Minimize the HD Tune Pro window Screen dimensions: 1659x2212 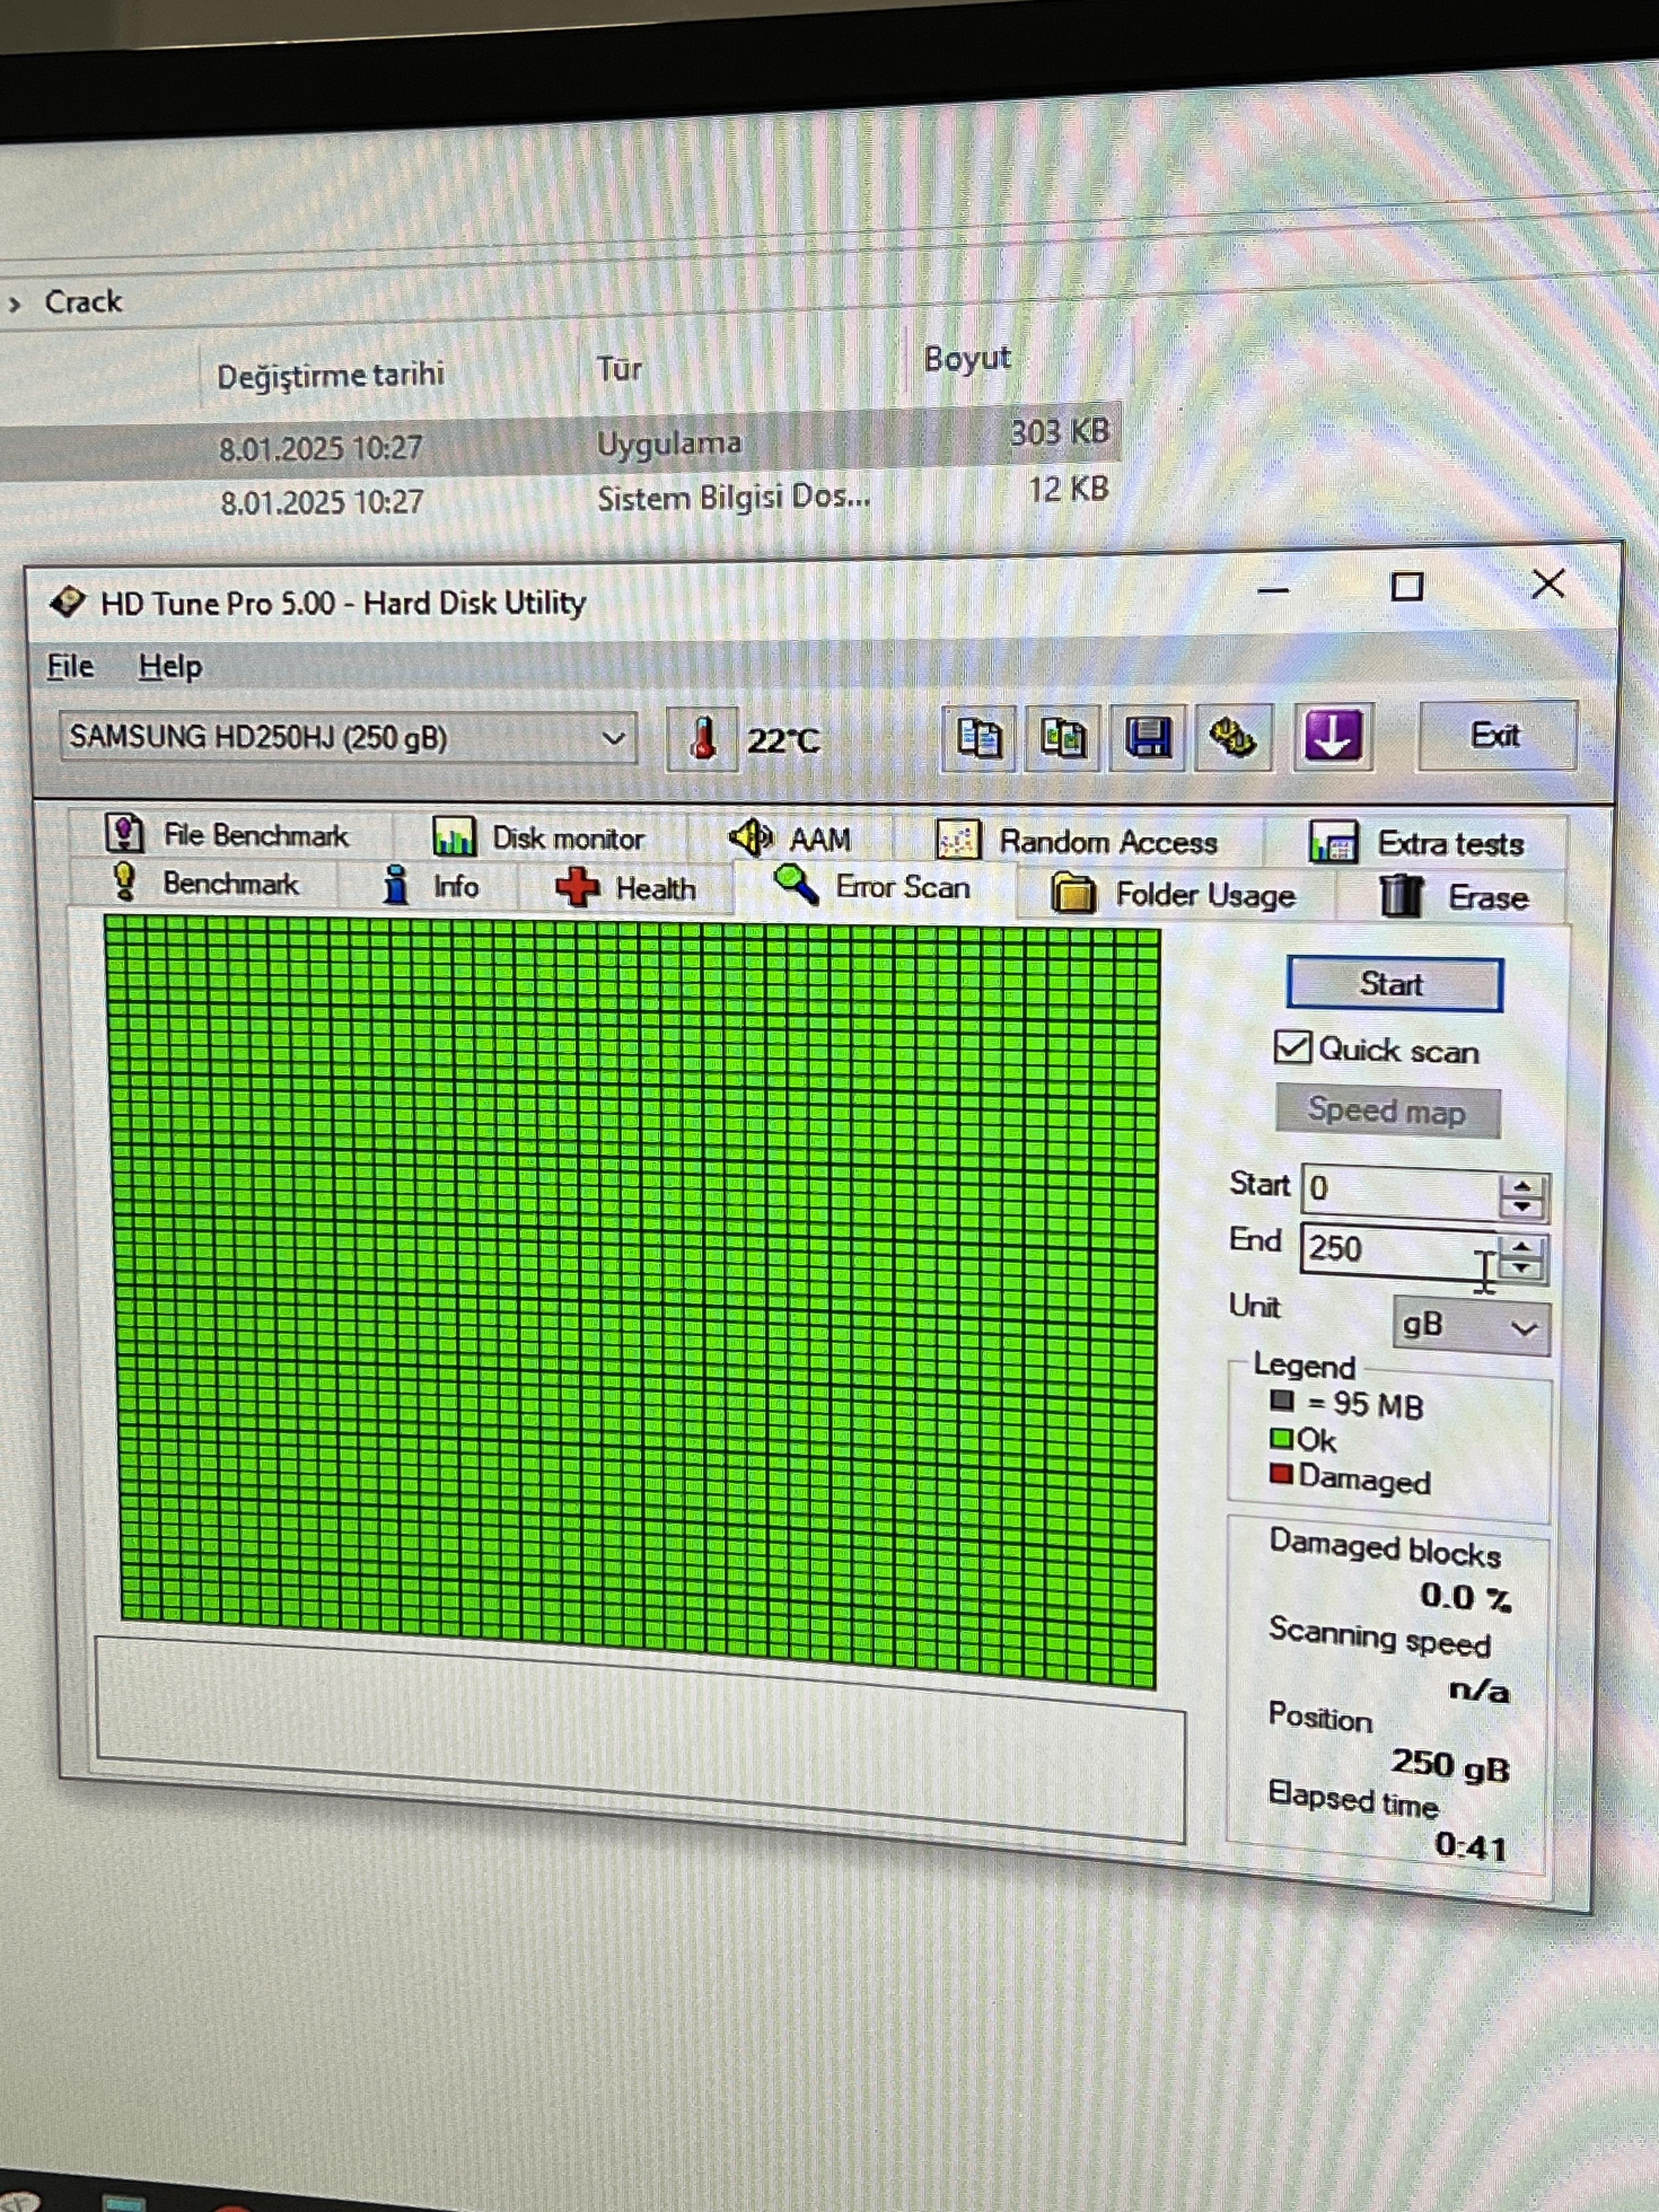(1273, 590)
